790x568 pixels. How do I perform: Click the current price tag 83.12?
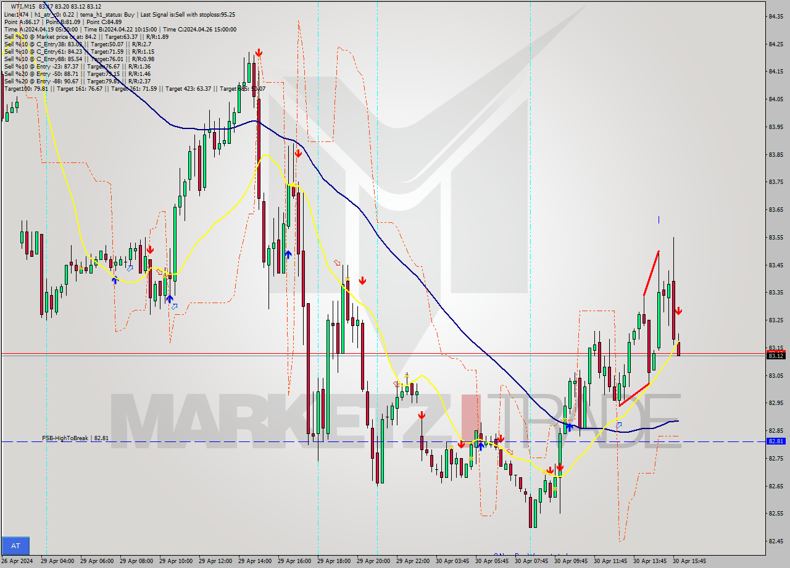point(776,356)
